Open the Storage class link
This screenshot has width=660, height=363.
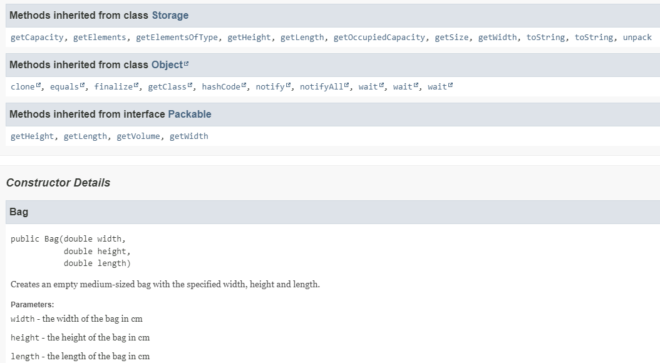point(170,15)
